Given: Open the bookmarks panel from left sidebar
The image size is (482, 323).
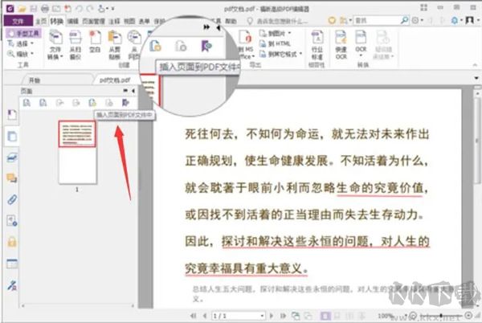Looking at the screenshot, I should tap(12, 115).
